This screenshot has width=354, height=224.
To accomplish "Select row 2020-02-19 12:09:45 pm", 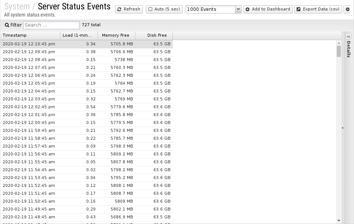I will click(x=87, y=52).
